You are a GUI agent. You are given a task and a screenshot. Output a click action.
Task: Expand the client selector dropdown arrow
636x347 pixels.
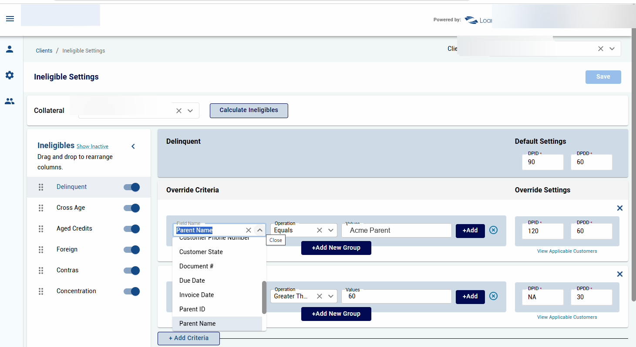pos(612,49)
